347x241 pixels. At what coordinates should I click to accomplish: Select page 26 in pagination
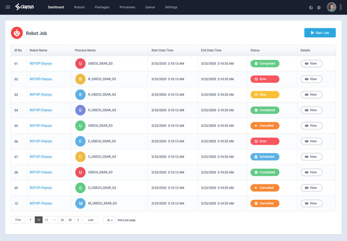point(70,220)
